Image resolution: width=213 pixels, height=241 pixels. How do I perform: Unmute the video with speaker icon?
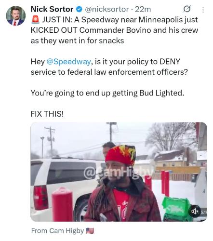point(194,212)
